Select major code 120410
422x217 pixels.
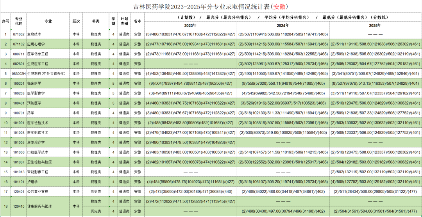pos(19,206)
